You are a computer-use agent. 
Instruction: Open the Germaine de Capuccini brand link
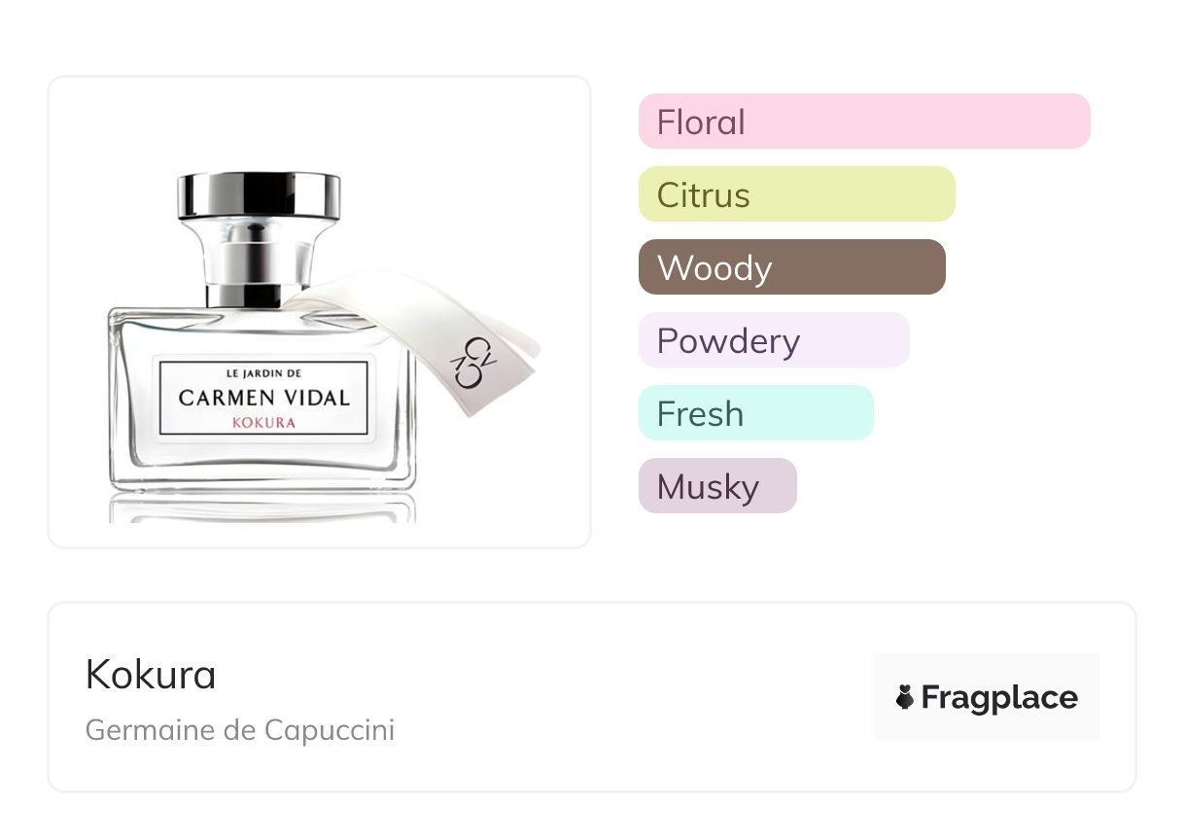(x=240, y=730)
